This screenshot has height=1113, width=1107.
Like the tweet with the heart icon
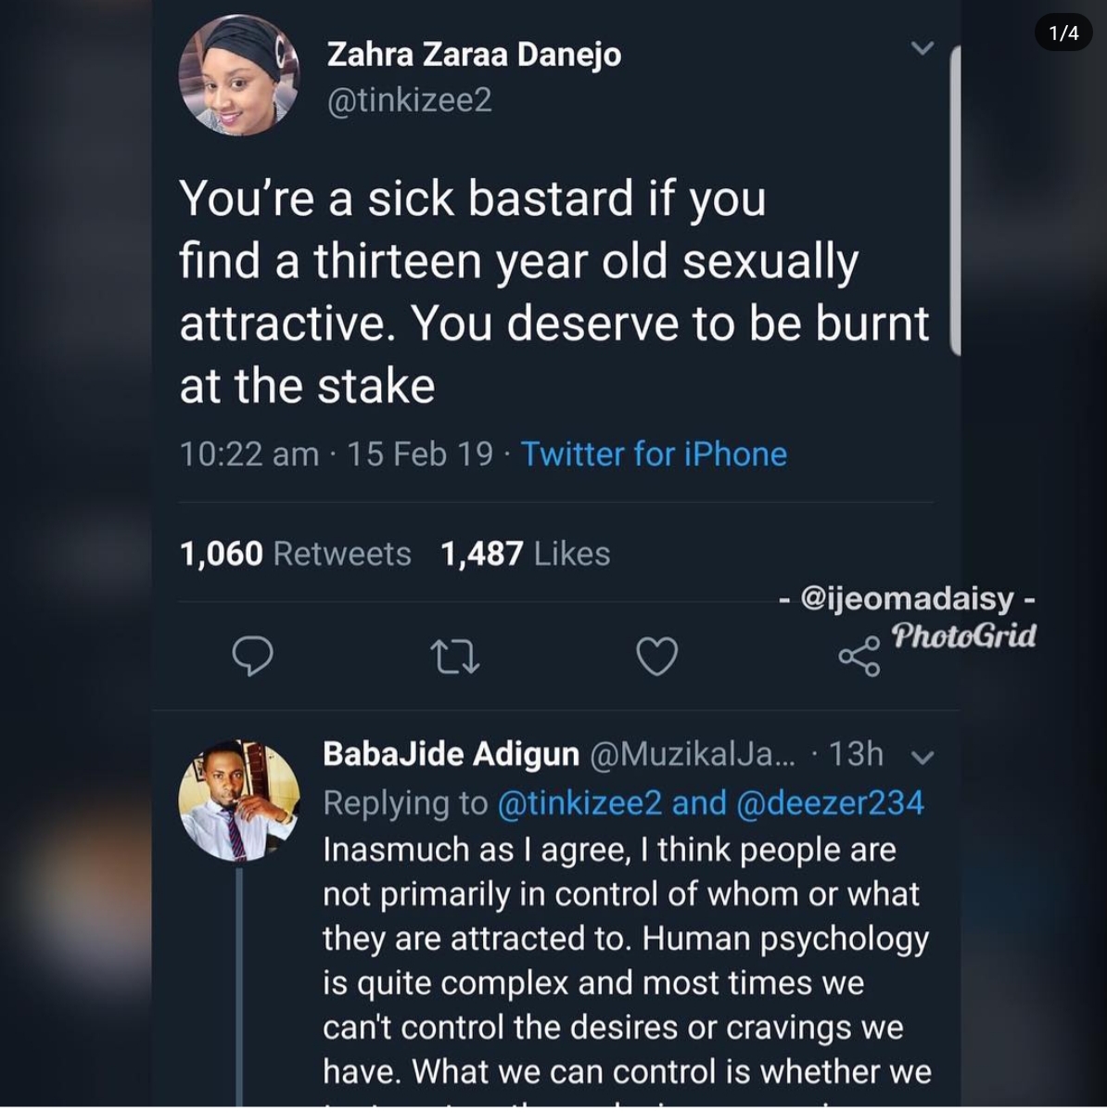pyautogui.click(x=657, y=657)
